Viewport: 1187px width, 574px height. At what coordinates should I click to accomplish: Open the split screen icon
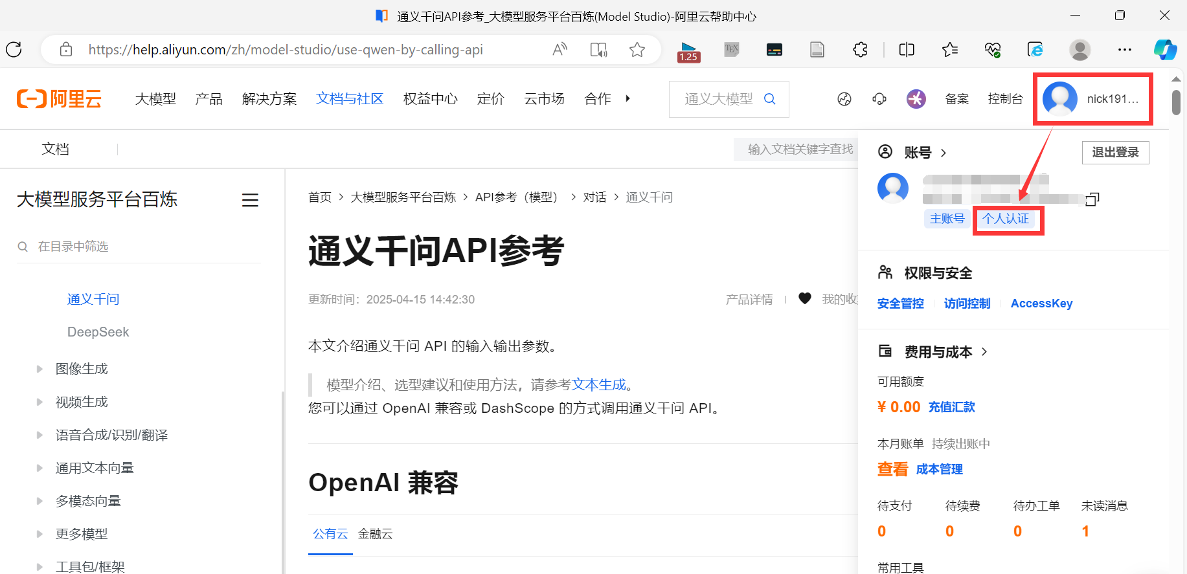coord(907,49)
